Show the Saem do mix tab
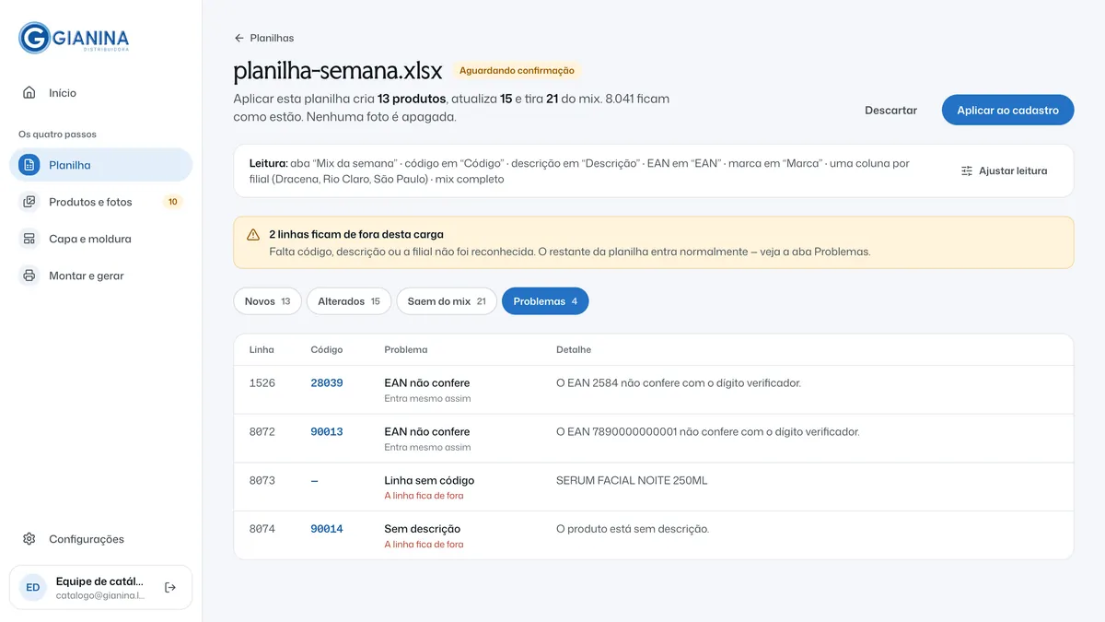Screen dimensions: 1105x622 pyautogui.click(x=447, y=301)
